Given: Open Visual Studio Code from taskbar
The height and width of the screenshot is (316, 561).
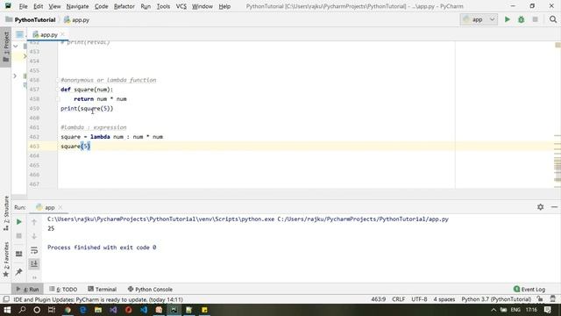Looking at the screenshot, I should (x=144, y=310).
